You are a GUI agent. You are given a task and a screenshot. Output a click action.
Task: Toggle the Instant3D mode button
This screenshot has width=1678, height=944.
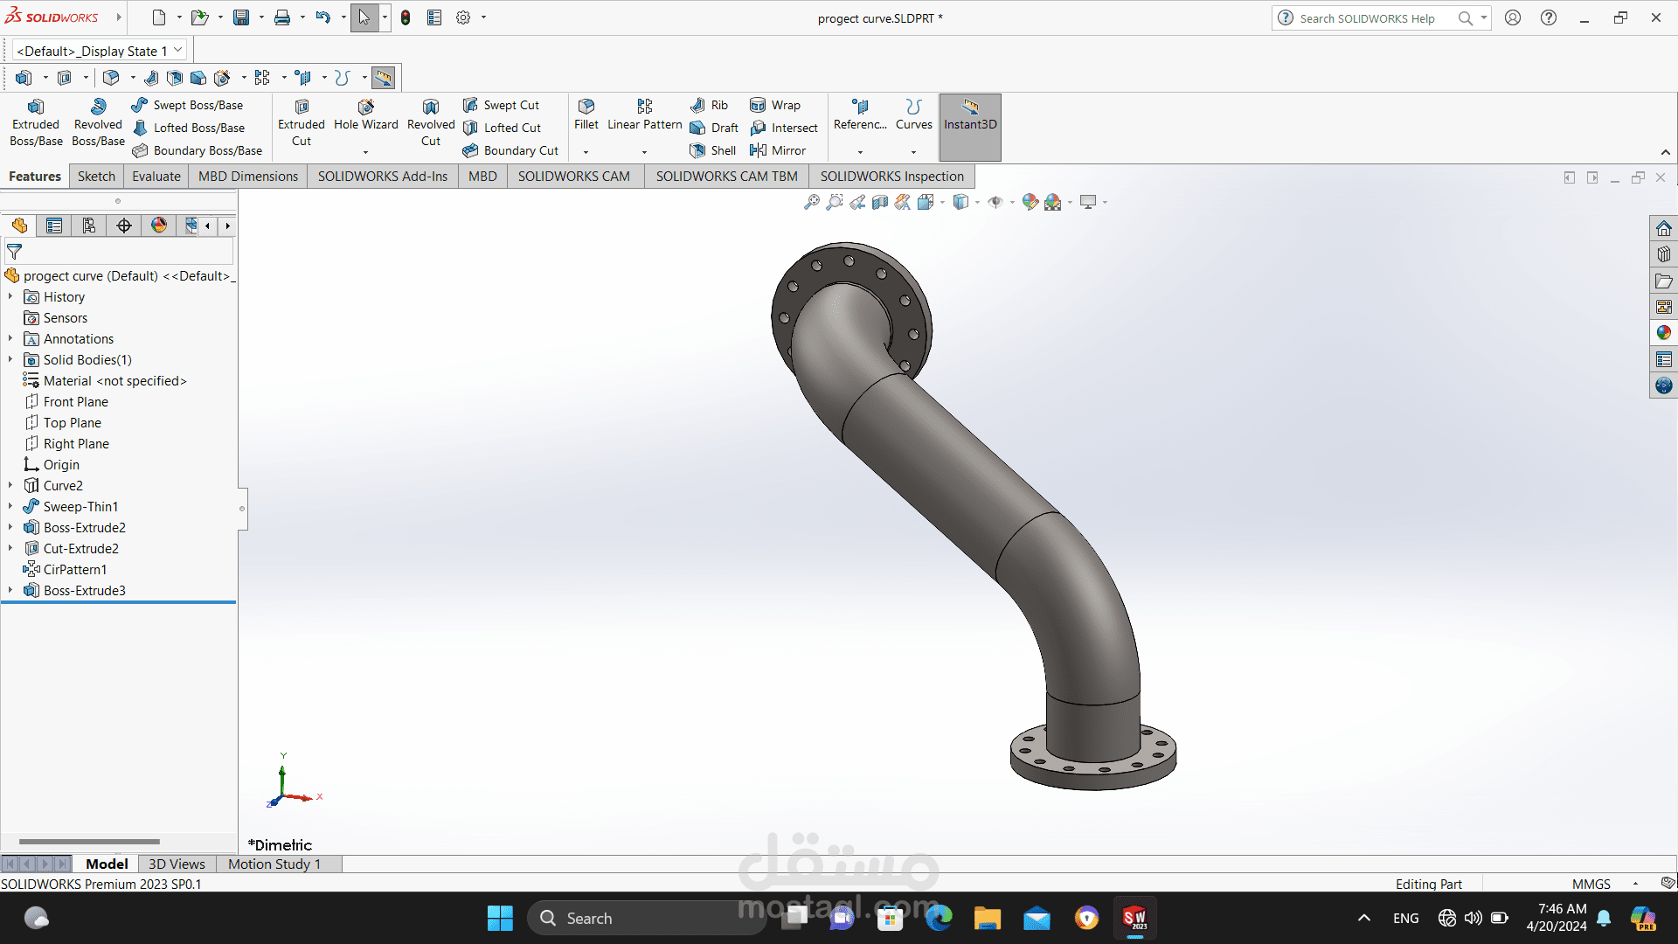(970, 127)
